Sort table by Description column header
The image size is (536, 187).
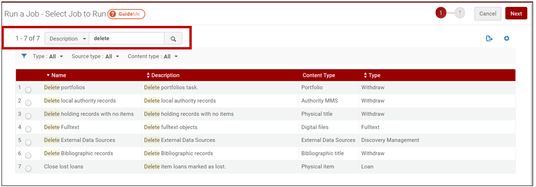[x=163, y=75]
